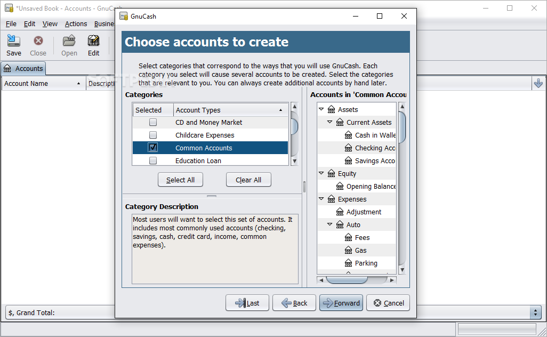Click the Assets account icon
This screenshot has width=547, height=337.
click(332, 109)
